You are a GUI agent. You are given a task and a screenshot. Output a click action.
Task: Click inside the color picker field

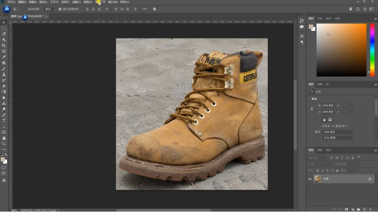coord(341,50)
